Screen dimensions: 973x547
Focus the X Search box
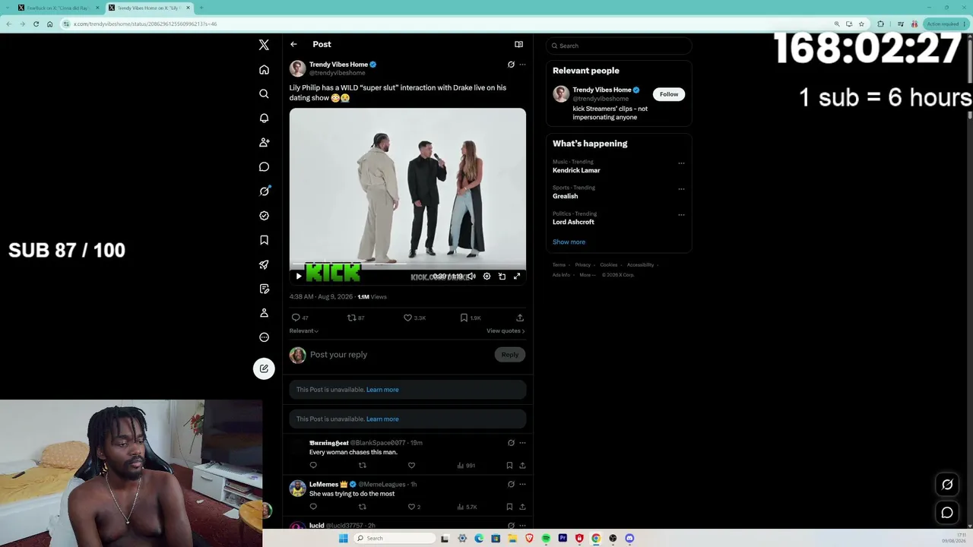click(619, 46)
